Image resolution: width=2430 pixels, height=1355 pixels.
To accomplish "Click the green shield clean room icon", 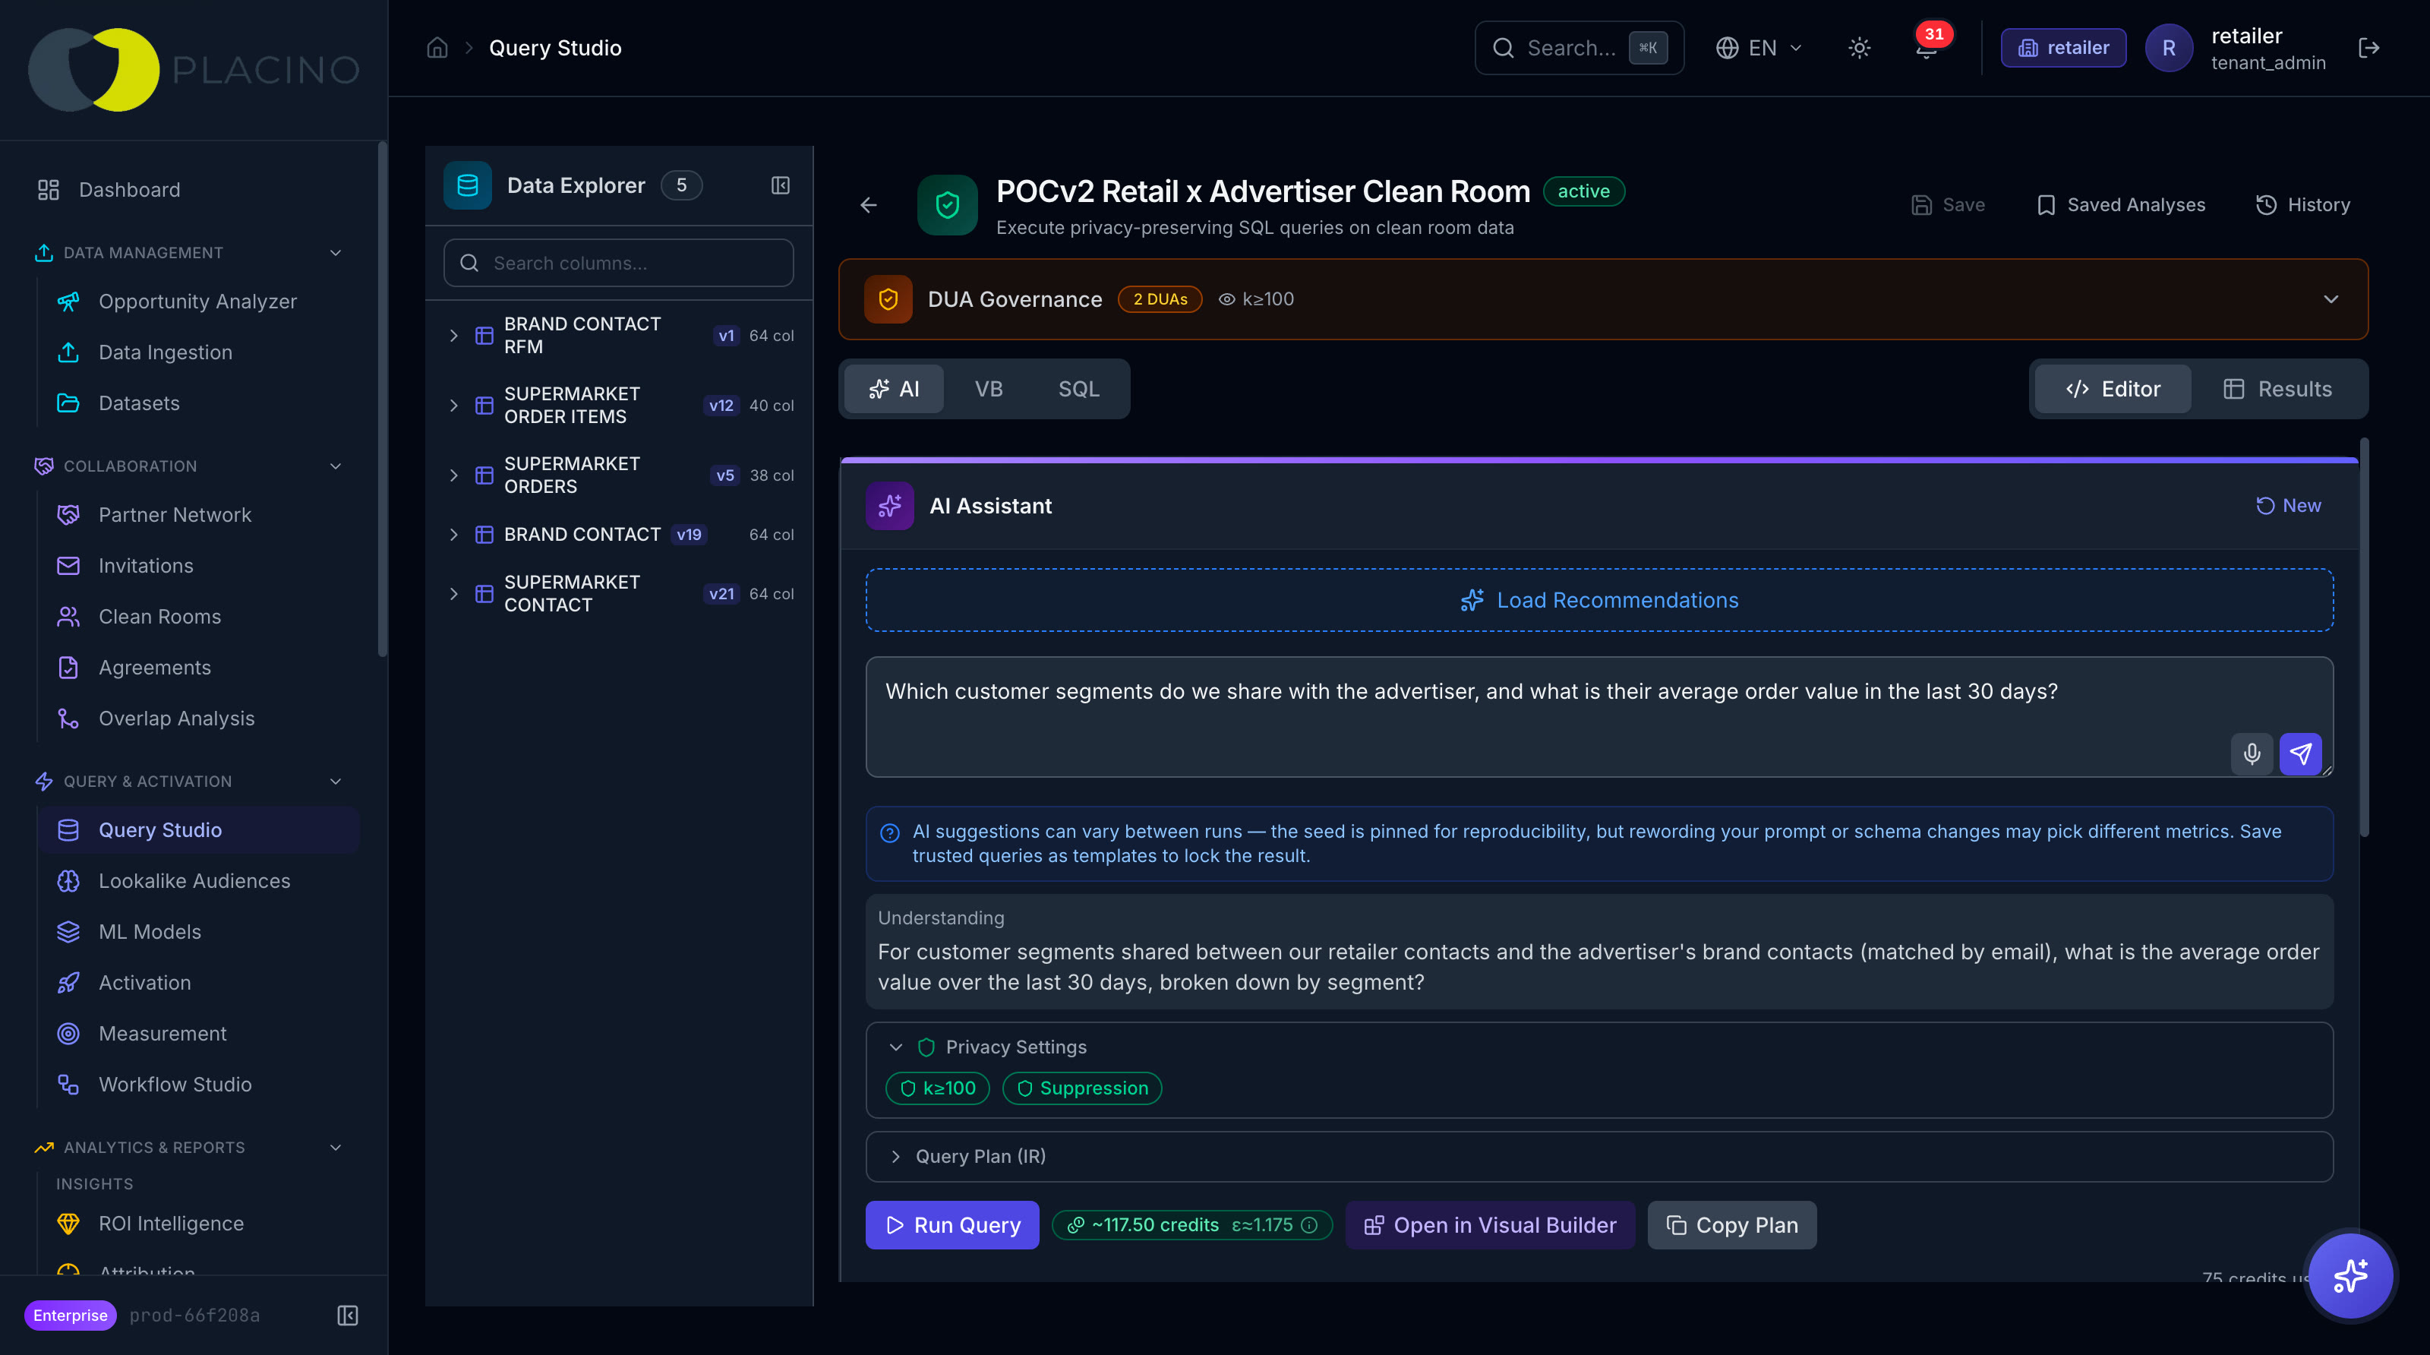I will pyautogui.click(x=947, y=205).
